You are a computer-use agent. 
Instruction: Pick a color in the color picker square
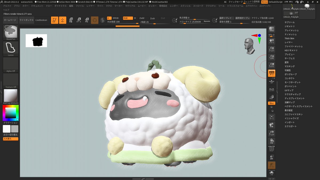pos(10,113)
